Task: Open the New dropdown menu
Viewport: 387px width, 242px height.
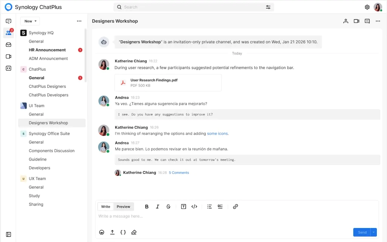Action: click(x=30, y=21)
